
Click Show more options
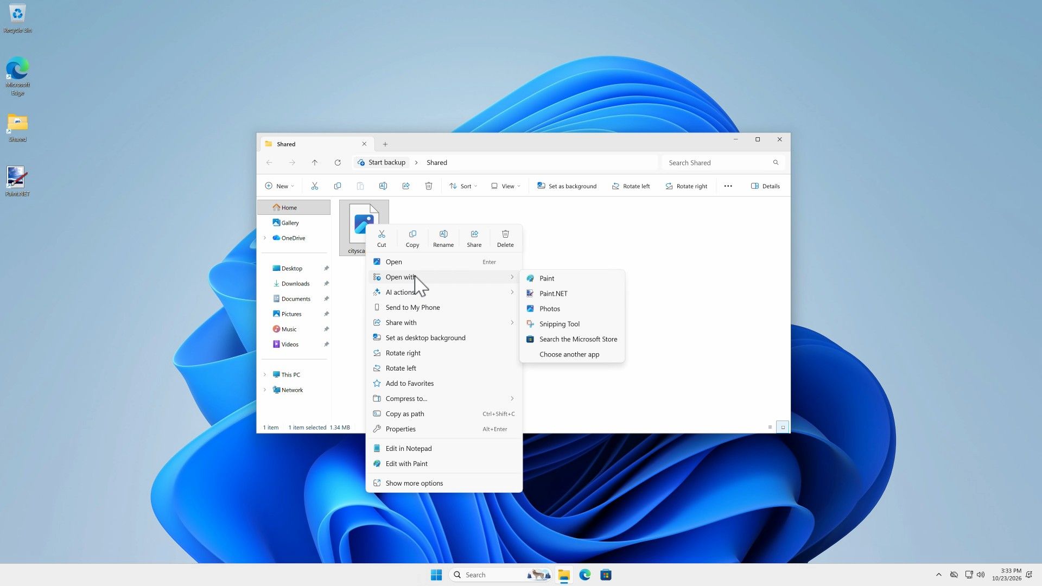[444, 483]
